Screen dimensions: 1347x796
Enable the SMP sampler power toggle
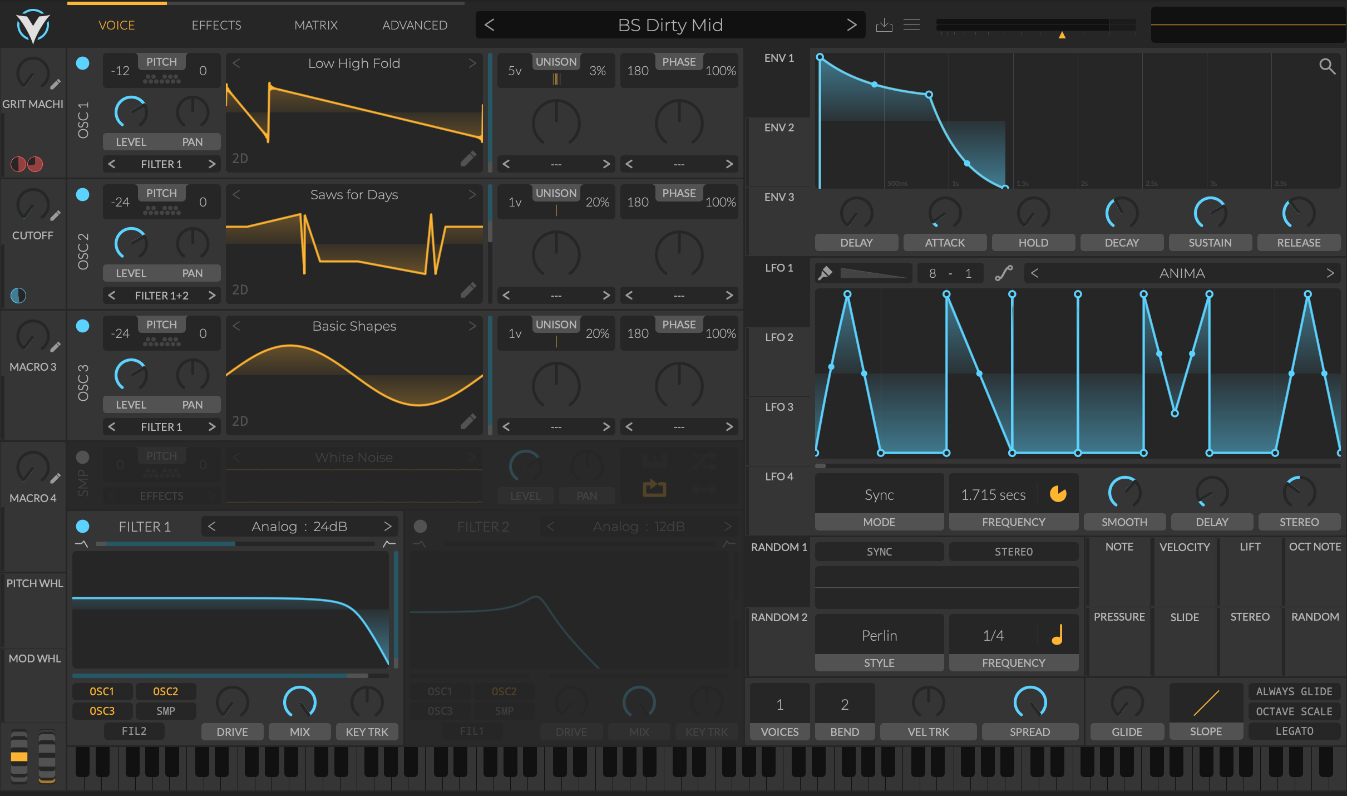click(x=82, y=457)
